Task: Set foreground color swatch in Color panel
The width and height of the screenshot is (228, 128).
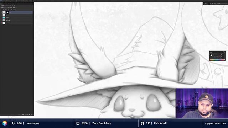Action: tap(211, 54)
